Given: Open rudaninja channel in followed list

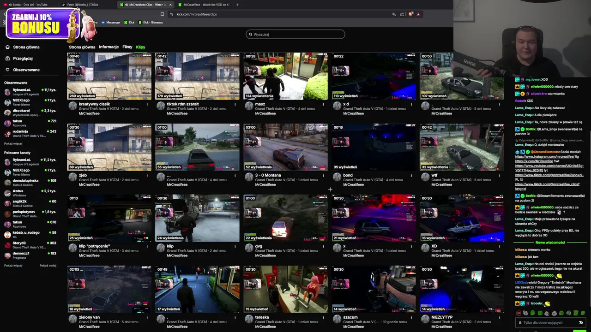Looking at the screenshot, I should click(30, 133).
